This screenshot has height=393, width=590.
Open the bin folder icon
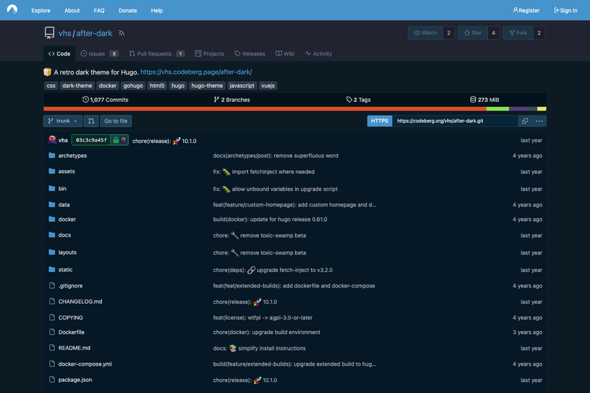52,189
